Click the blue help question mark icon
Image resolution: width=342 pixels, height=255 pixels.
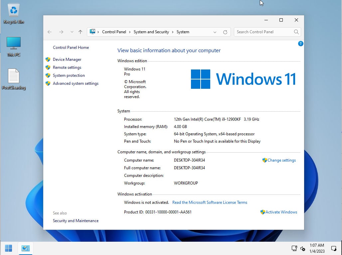coord(301,44)
